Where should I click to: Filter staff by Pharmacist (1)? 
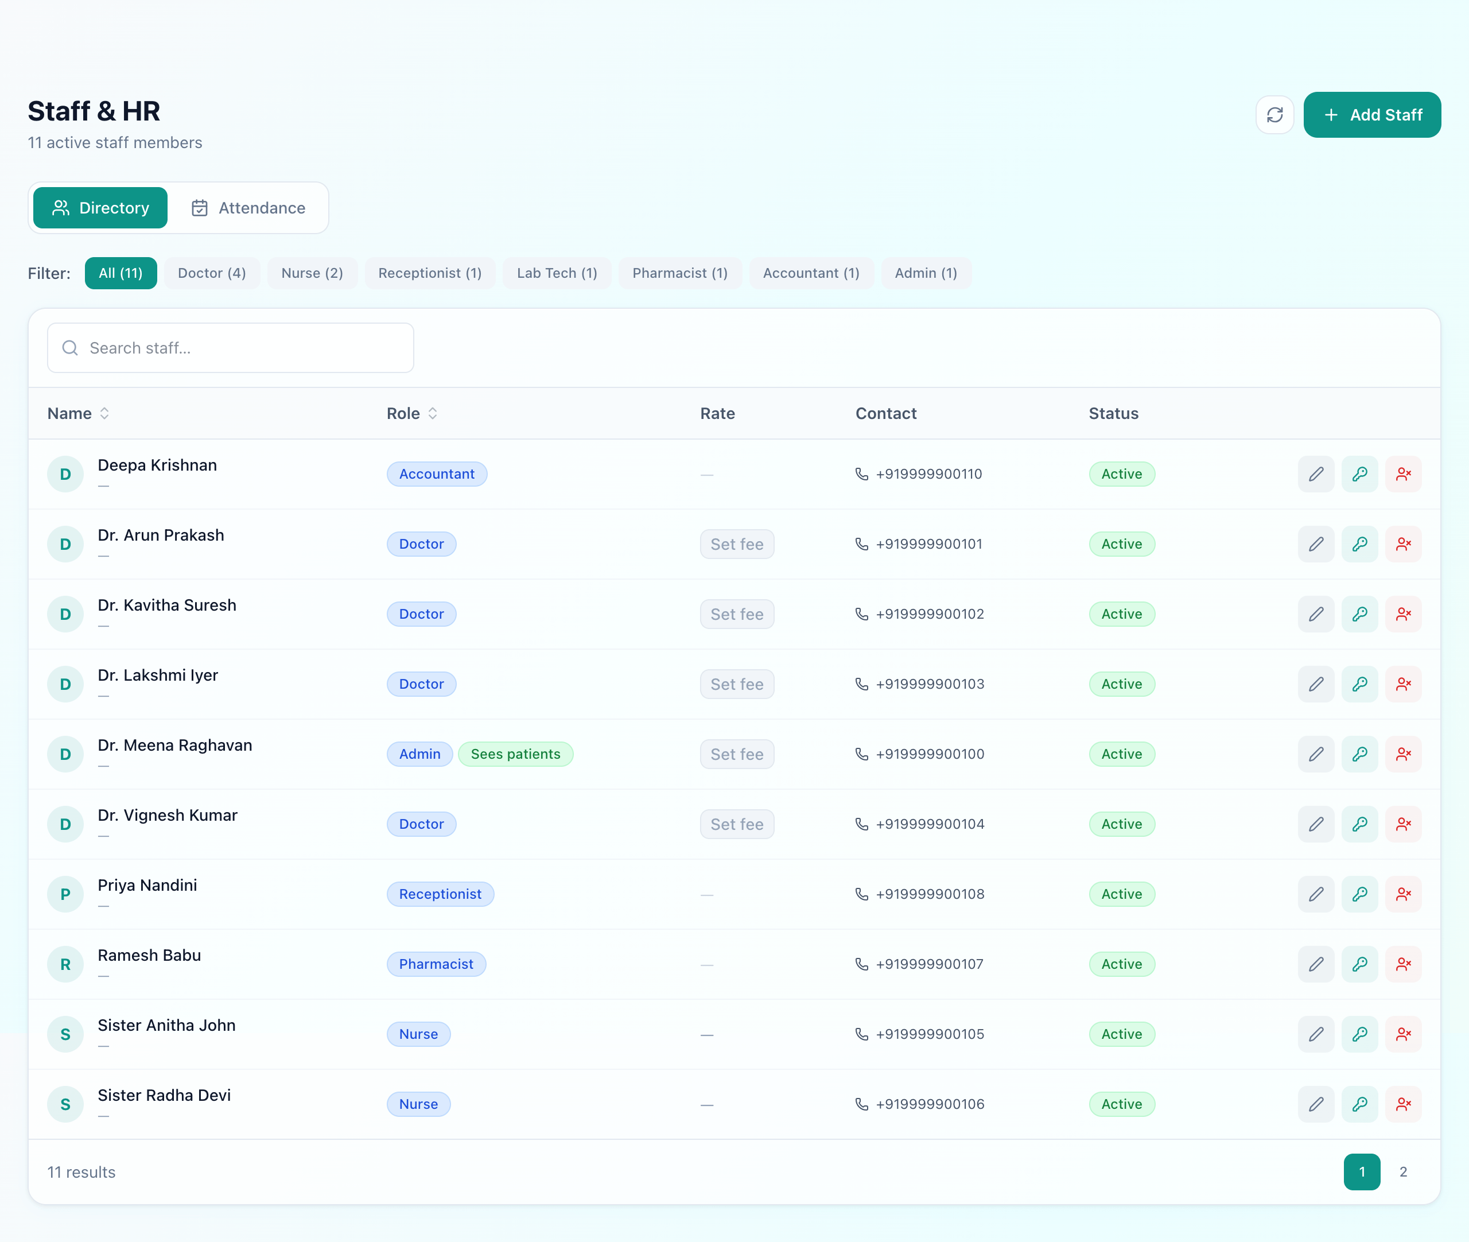[680, 273]
